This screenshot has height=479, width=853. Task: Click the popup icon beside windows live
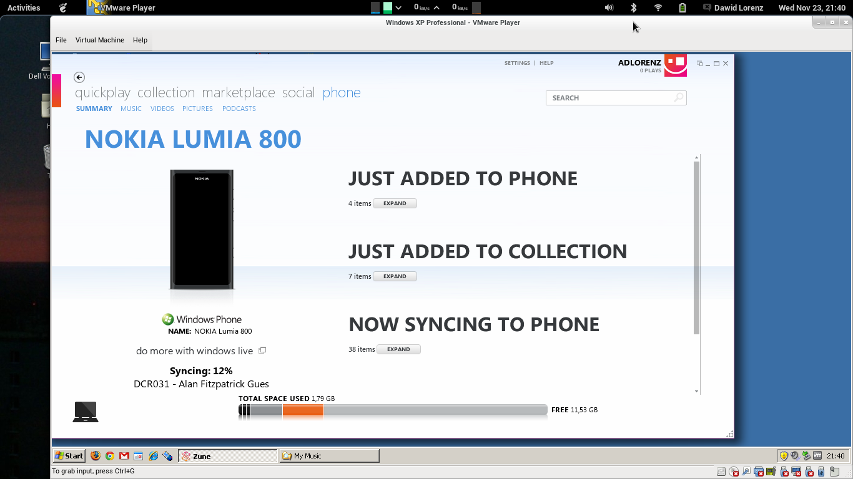[262, 351]
